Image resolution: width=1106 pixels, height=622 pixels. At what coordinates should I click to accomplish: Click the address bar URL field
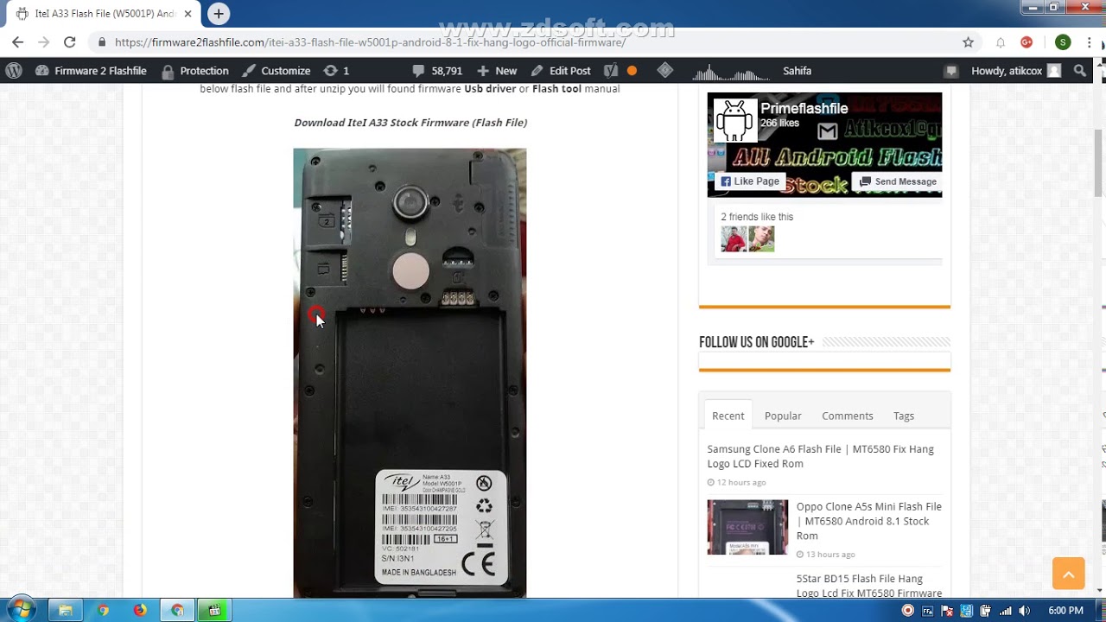click(518, 42)
